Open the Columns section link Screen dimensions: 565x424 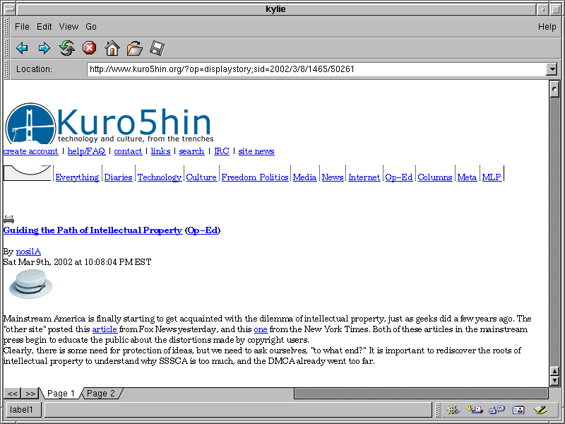pos(435,177)
